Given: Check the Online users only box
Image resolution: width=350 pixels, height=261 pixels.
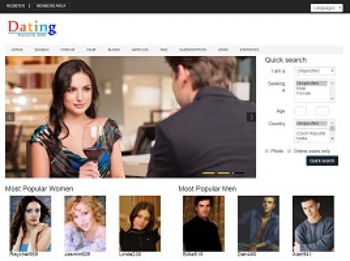Looking at the screenshot, I should [289, 151].
